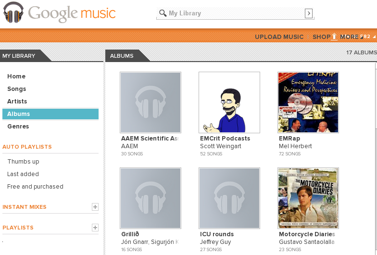
Task: Click INSTANT MIXES section heading
Action: 24,207
